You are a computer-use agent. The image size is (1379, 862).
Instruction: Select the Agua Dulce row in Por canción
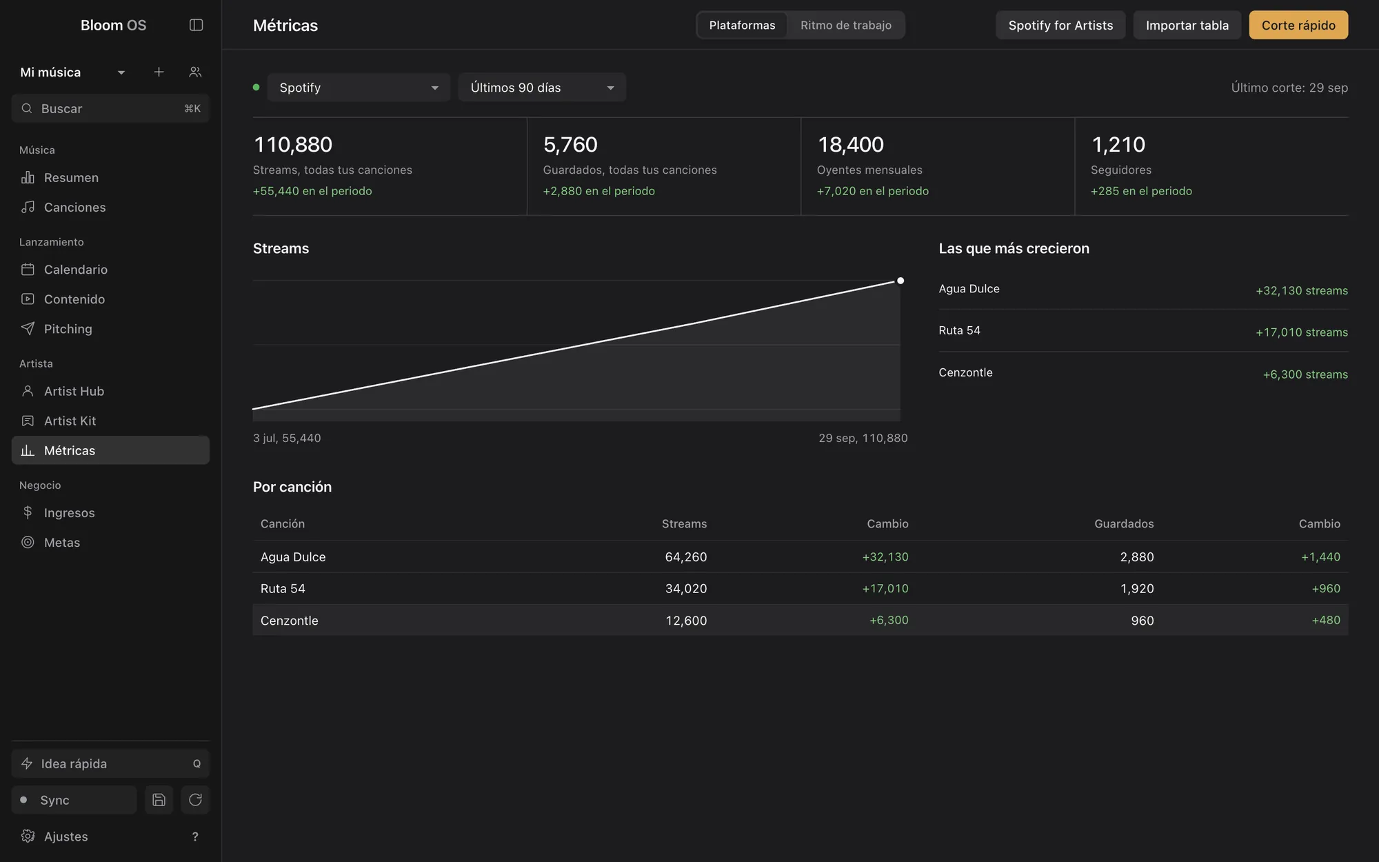(x=801, y=557)
